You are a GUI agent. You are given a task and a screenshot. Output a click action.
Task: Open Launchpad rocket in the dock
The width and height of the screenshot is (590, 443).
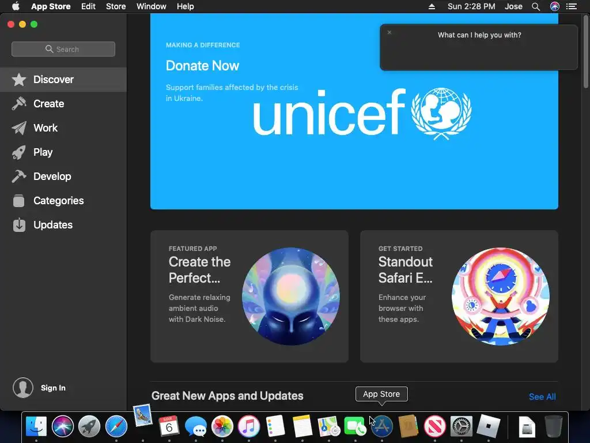click(x=89, y=426)
